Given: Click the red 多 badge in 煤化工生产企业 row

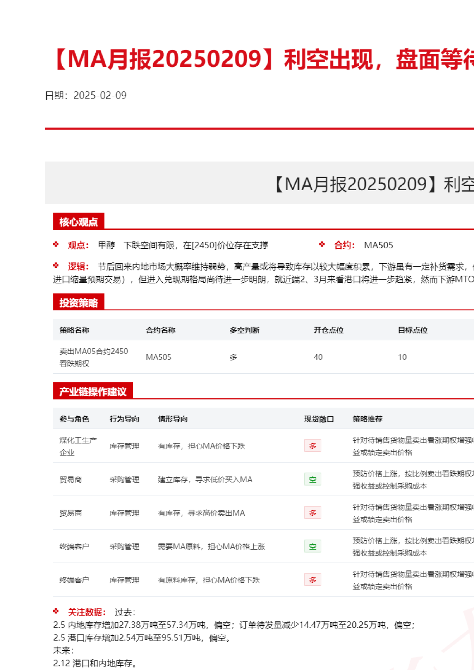Looking at the screenshot, I should tap(312, 446).
